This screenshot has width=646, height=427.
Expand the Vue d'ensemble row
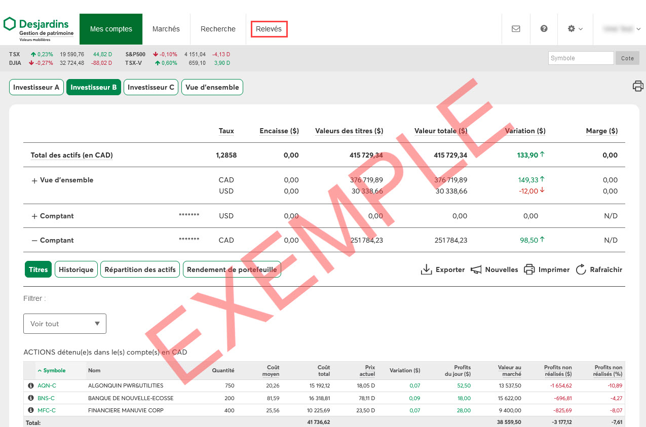click(x=34, y=181)
